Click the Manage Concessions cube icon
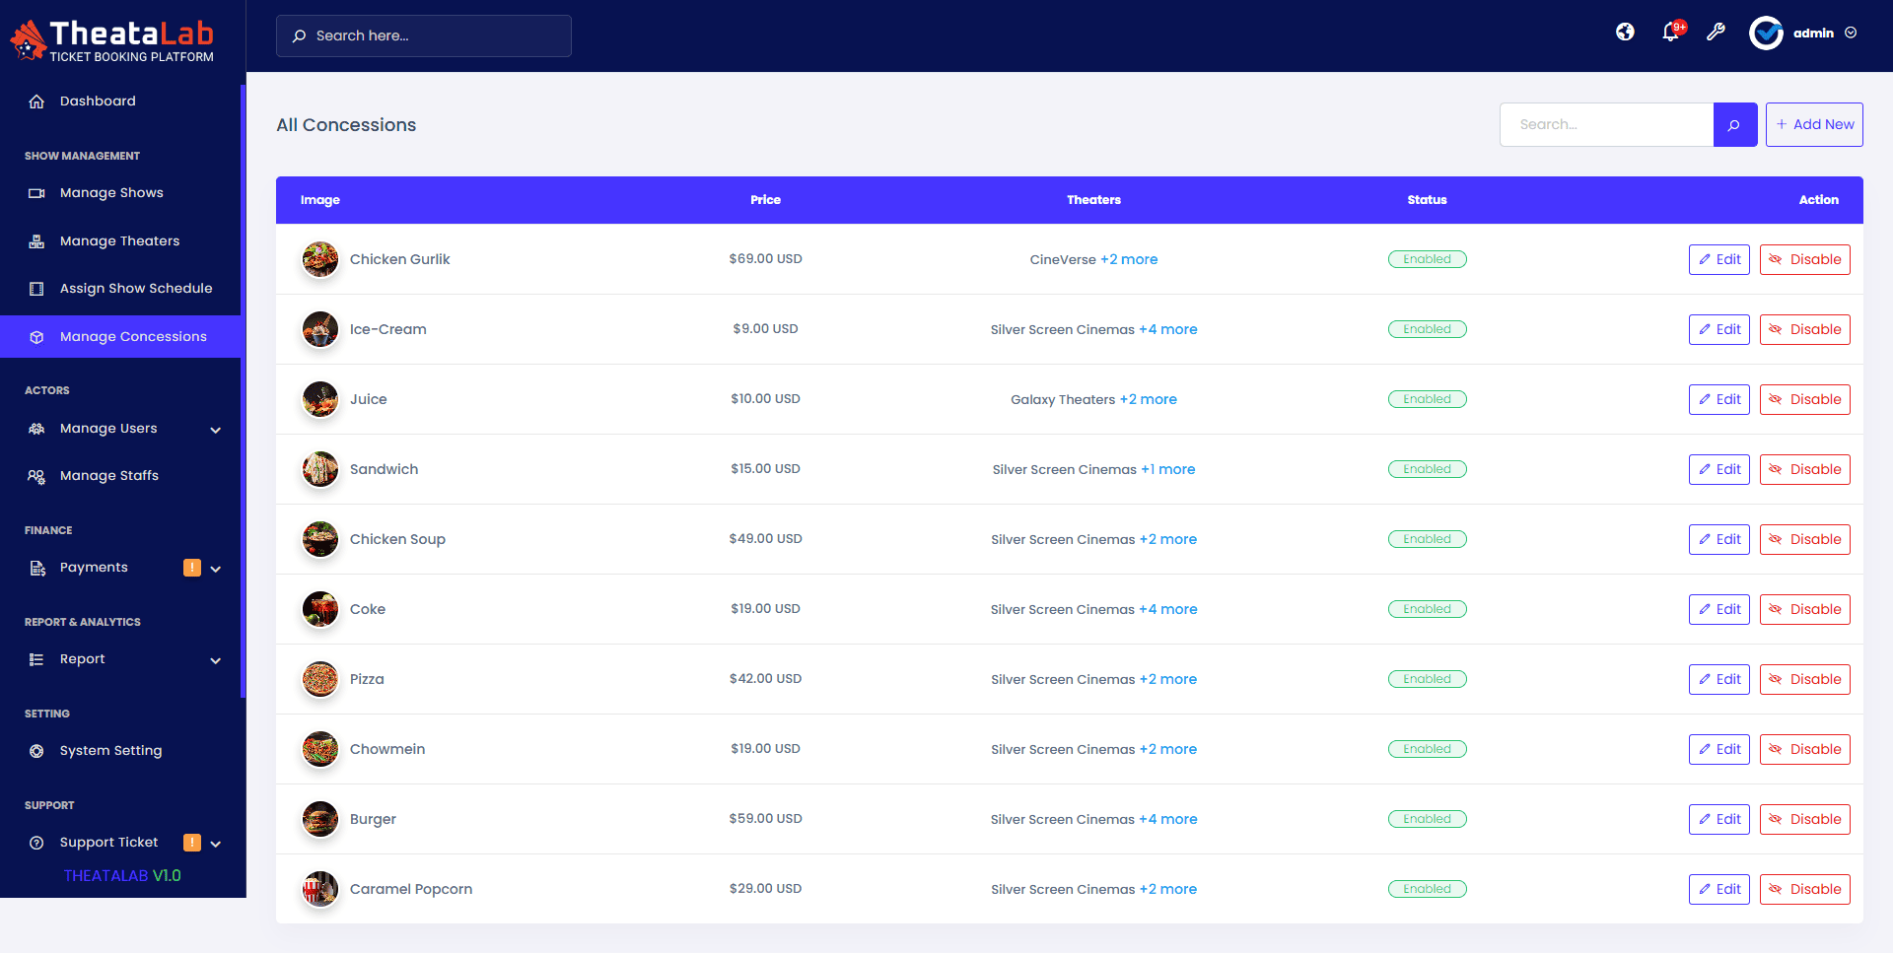 pos(36,337)
